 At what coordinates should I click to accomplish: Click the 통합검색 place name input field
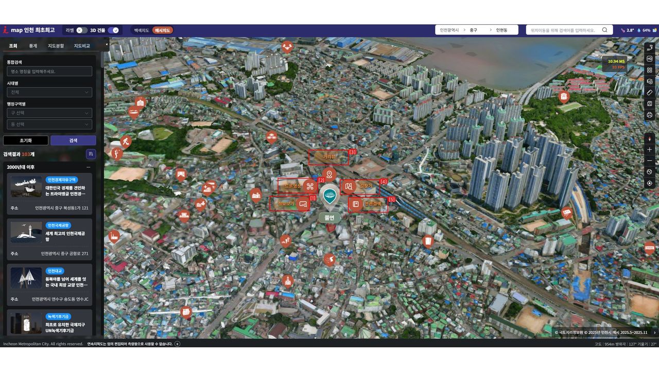49,72
